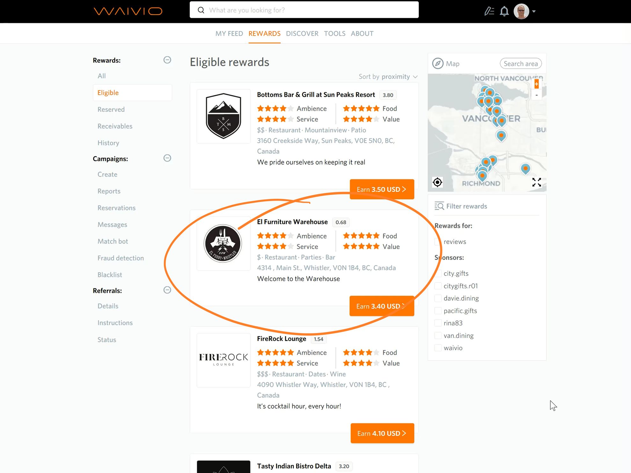The width and height of the screenshot is (631, 473).
Task: Open FireRock Lounge listing title
Action: point(281,339)
